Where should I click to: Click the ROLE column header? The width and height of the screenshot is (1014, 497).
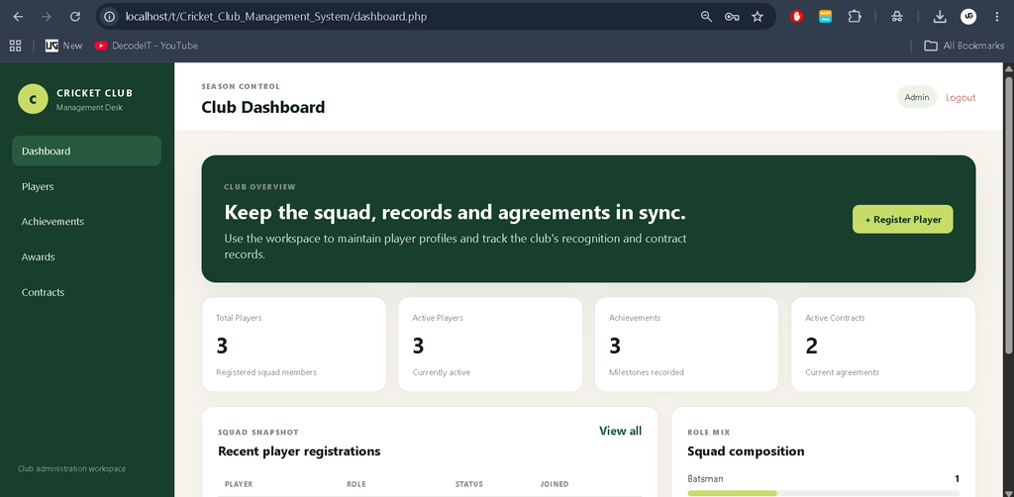click(356, 484)
